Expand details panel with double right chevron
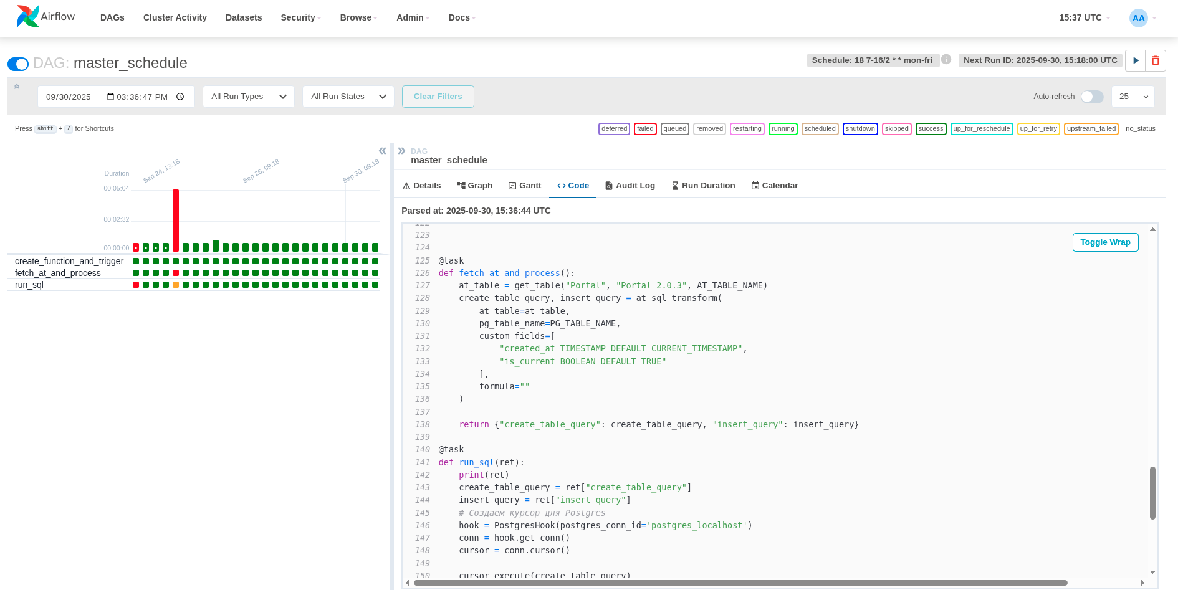 [402, 151]
